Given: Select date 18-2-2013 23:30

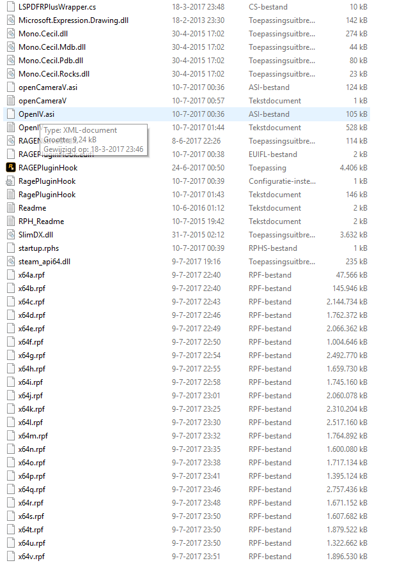Looking at the screenshot, I should [x=198, y=20].
